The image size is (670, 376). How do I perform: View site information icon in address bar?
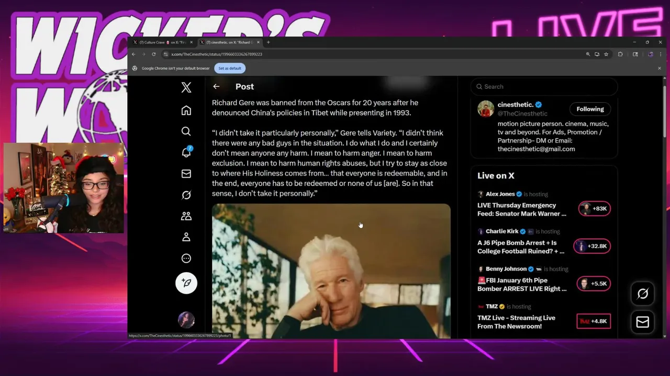tap(166, 54)
